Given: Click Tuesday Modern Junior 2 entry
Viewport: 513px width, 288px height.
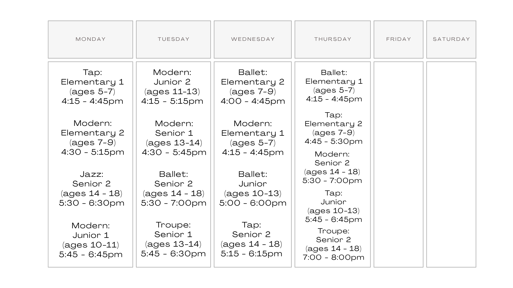Looking at the screenshot, I should click(x=172, y=87).
